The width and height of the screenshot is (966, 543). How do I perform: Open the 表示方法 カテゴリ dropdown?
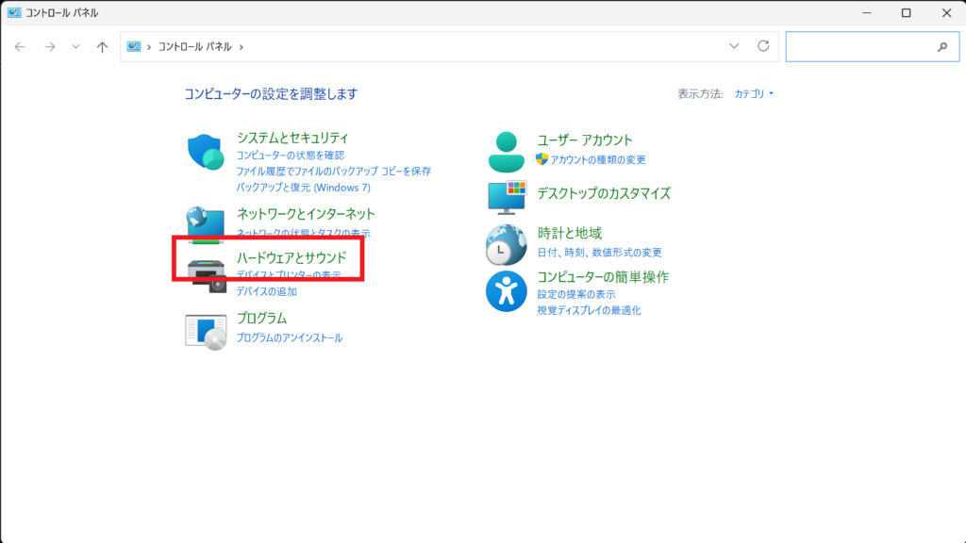[755, 94]
